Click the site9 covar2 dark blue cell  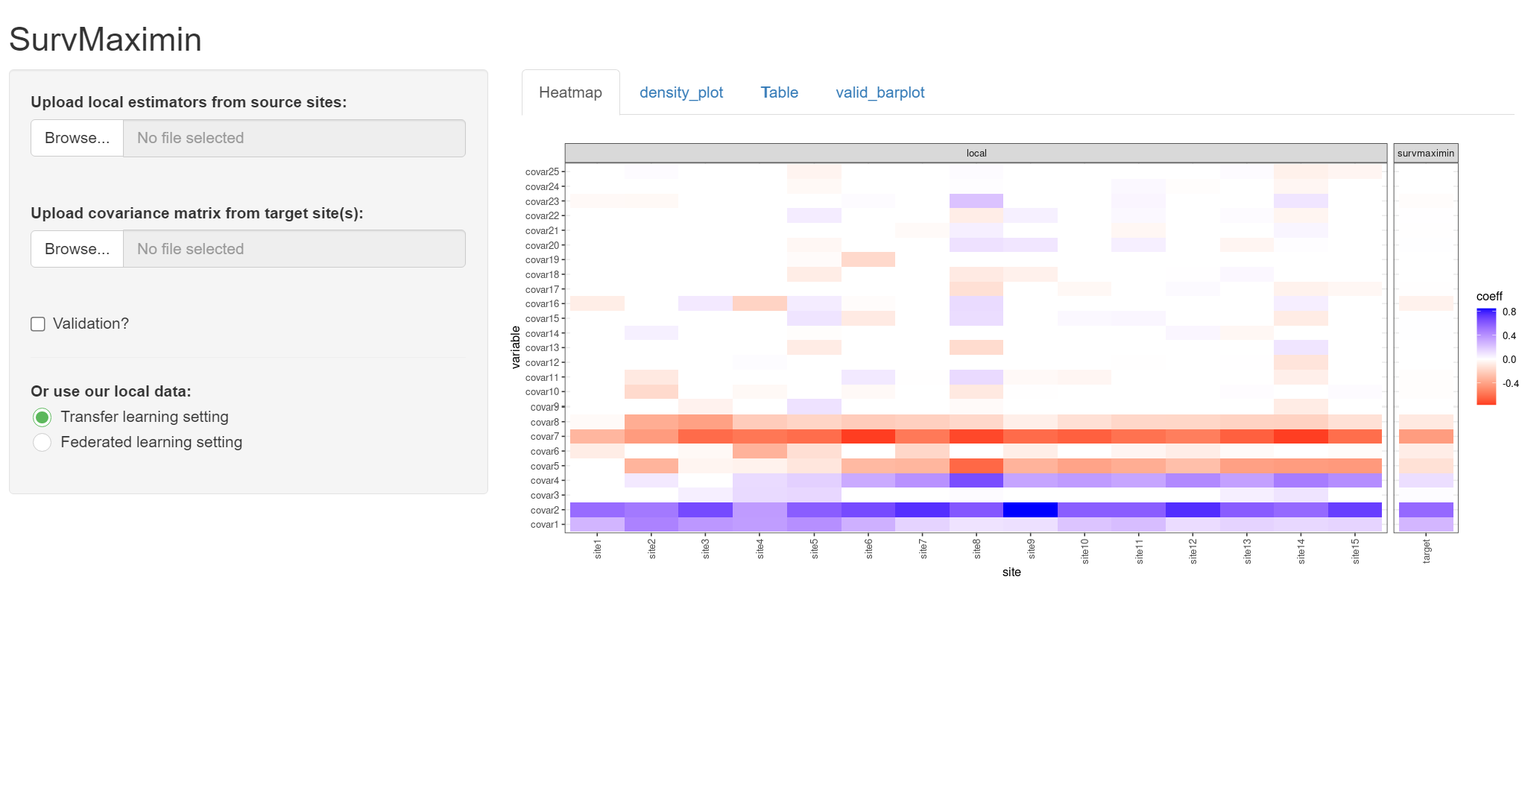1030,510
